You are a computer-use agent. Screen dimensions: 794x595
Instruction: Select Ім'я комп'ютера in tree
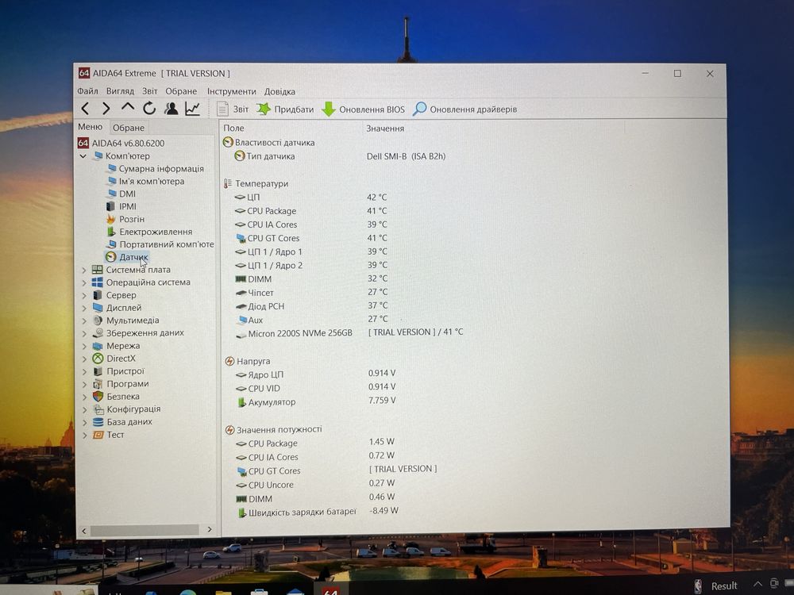[146, 181]
